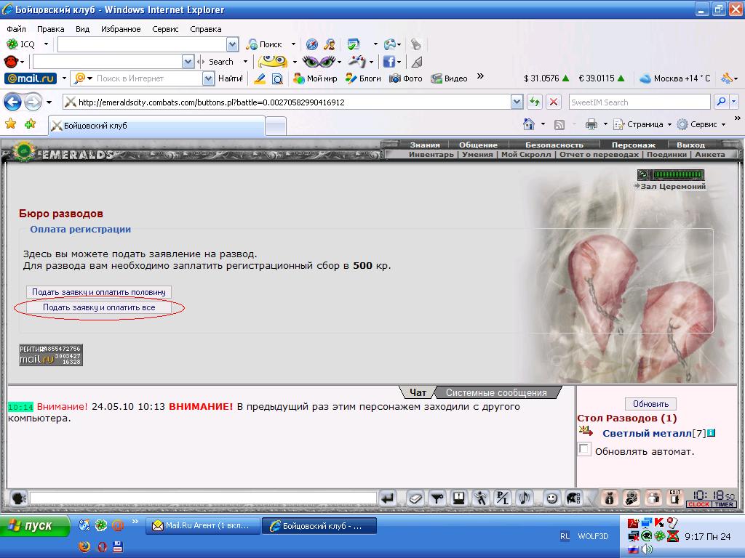745x558 pixels.
Task: Click the info icon next to Светлый металл
Action: [711, 433]
